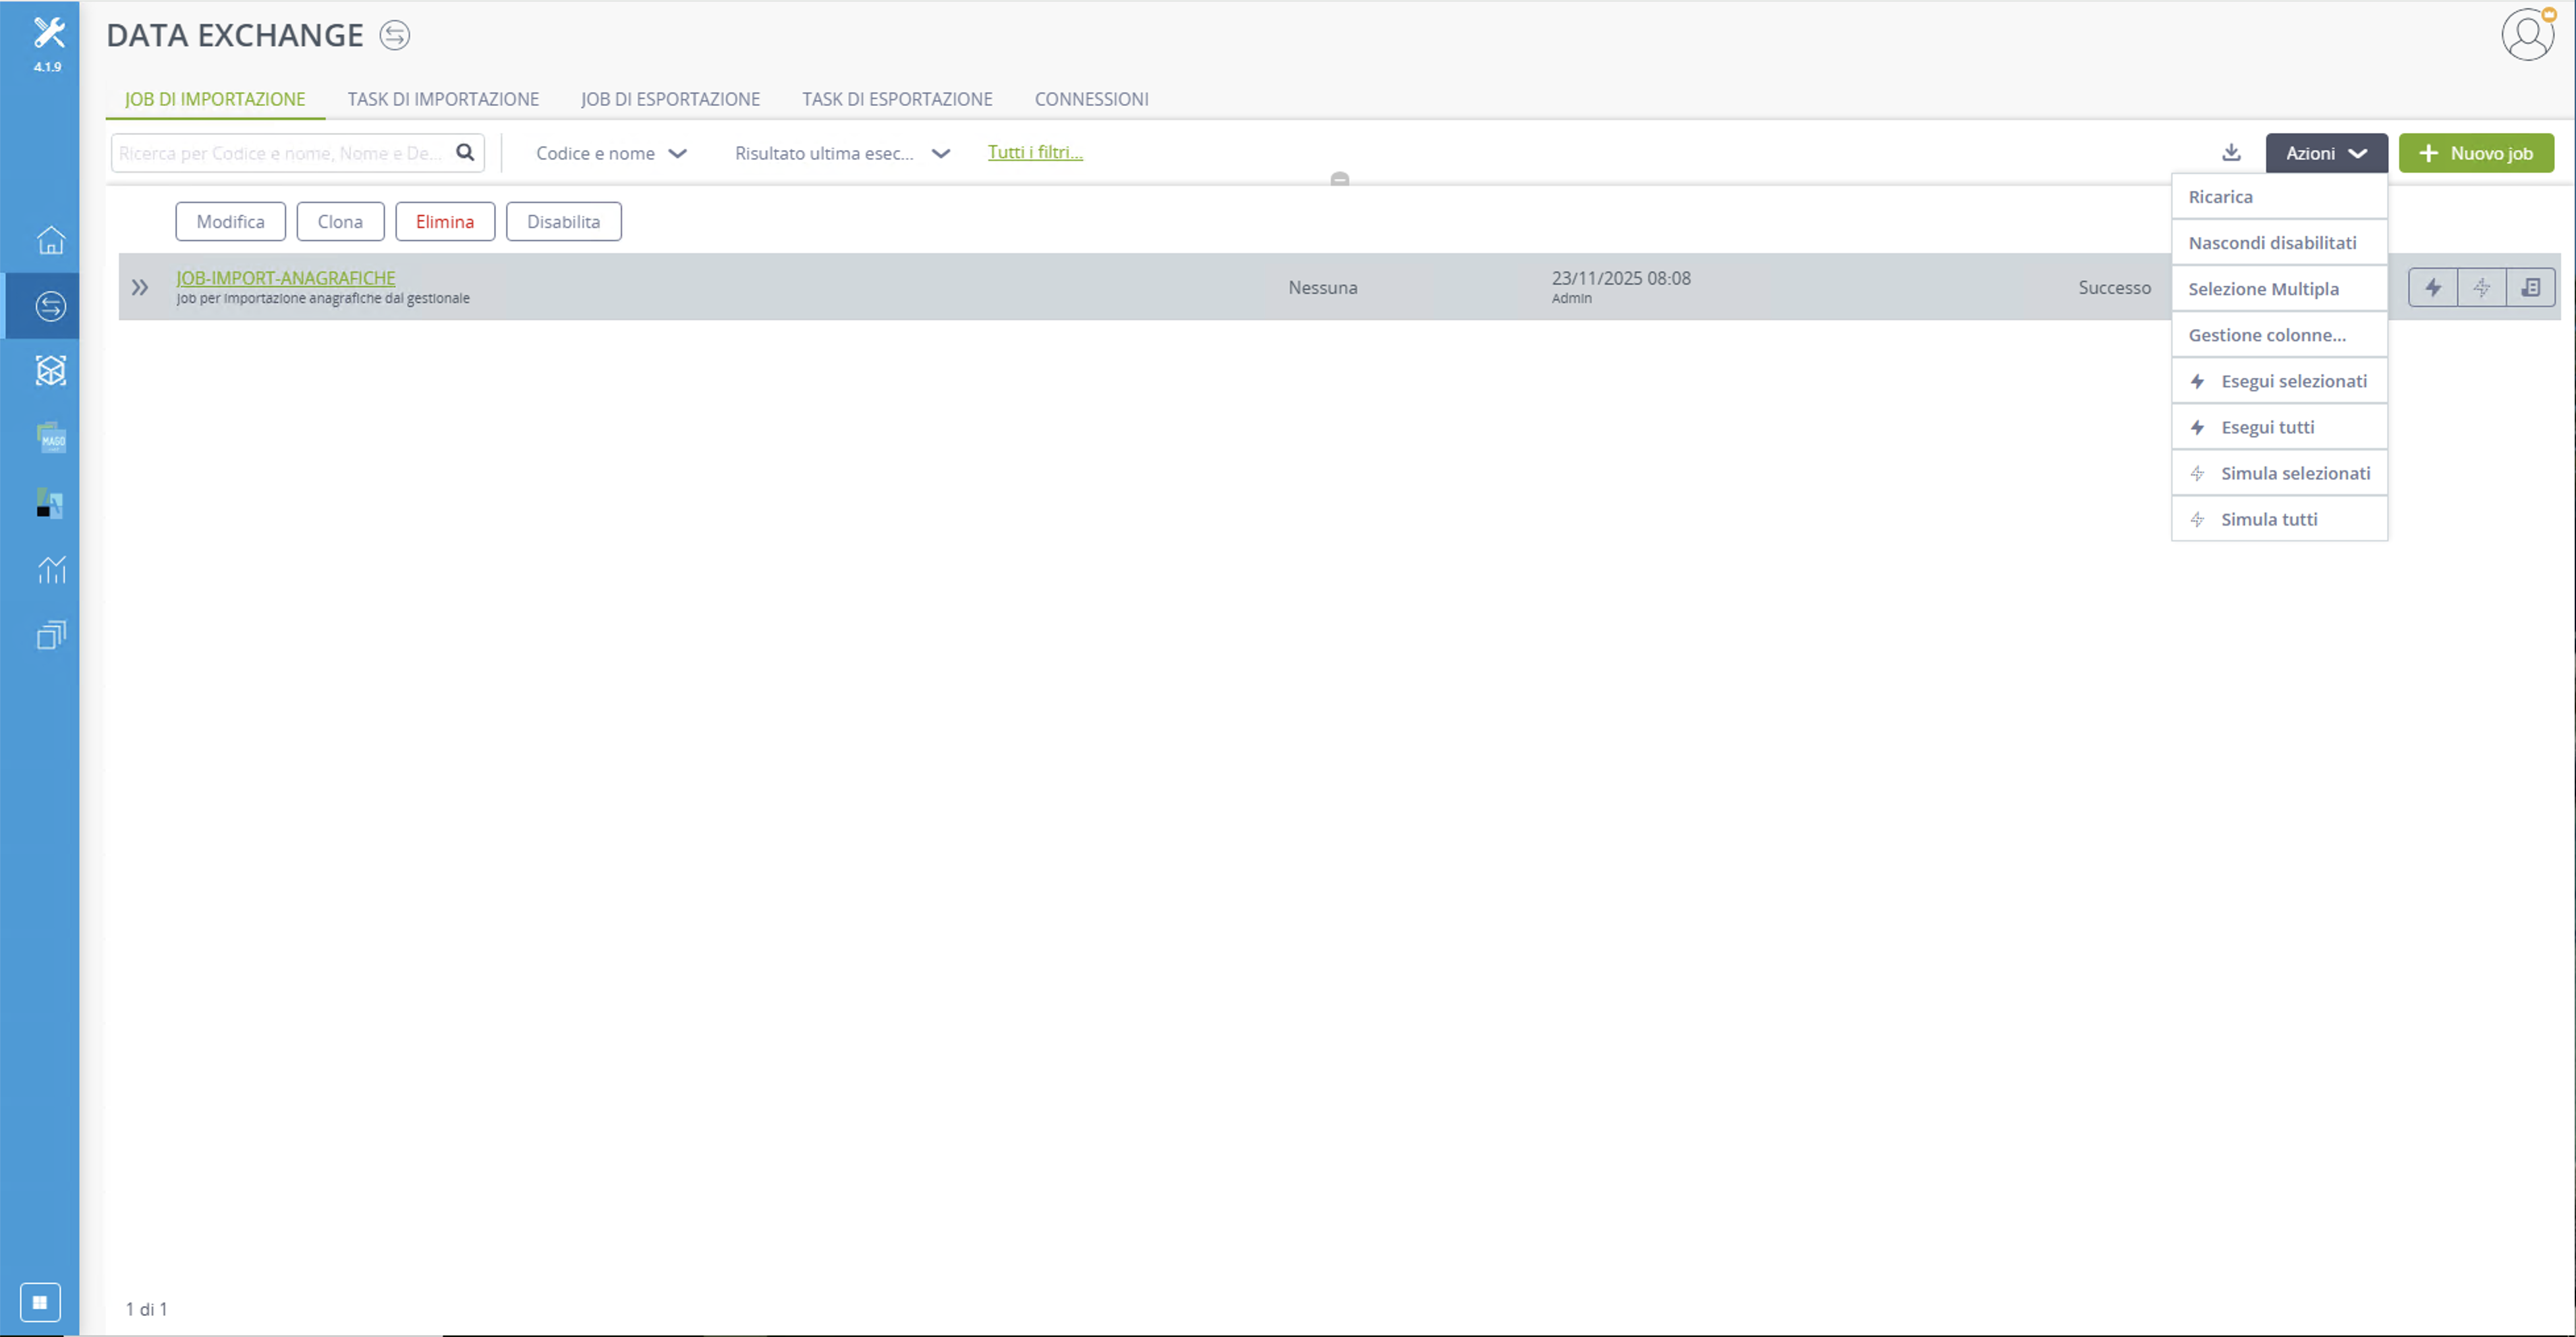This screenshot has height=1337, width=2576.
Task: Collapse the Azioni dropdown button
Action: point(2326,153)
